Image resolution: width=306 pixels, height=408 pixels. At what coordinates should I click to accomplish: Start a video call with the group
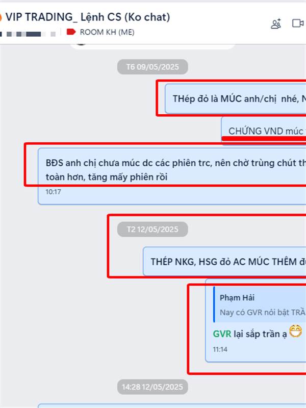[x=298, y=23]
